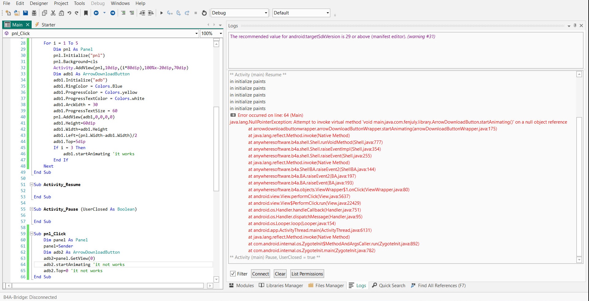The height and width of the screenshot is (301, 589).
Task: Collapse the Sub Activity_Resume code block
Action: click(x=31, y=184)
